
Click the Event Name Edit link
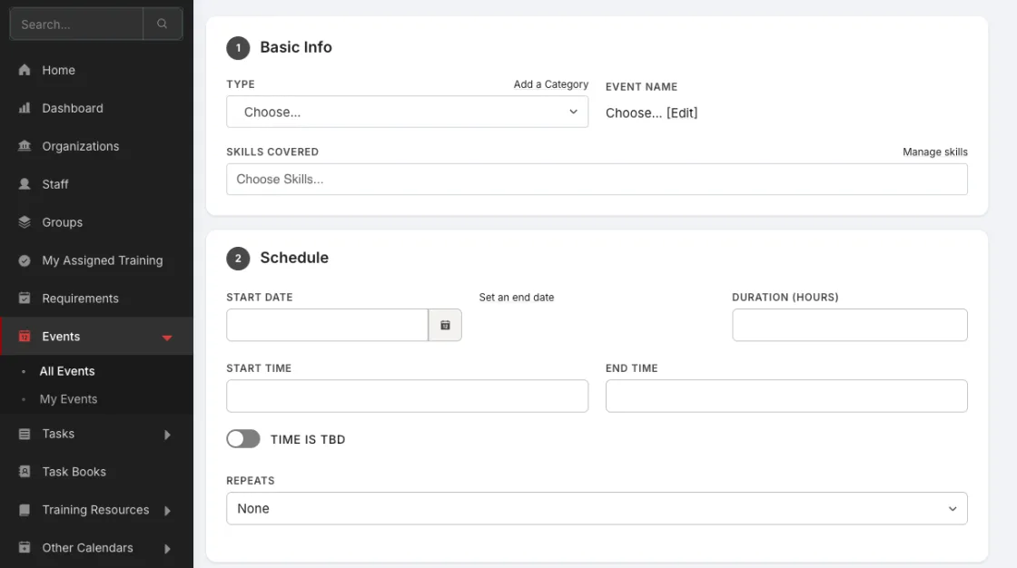coord(682,113)
